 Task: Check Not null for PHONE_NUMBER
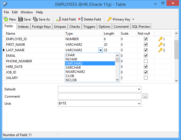pyautogui.click(x=146, y=61)
